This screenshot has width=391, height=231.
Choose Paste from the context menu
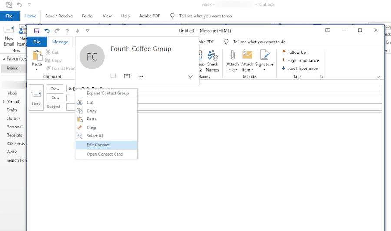pos(106,119)
